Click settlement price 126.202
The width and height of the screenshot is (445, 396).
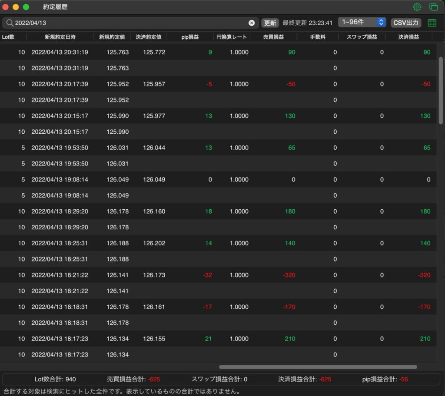[x=154, y=243]
